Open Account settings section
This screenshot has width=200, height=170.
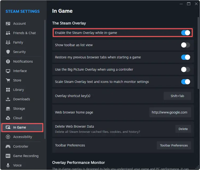click(23, 23)
